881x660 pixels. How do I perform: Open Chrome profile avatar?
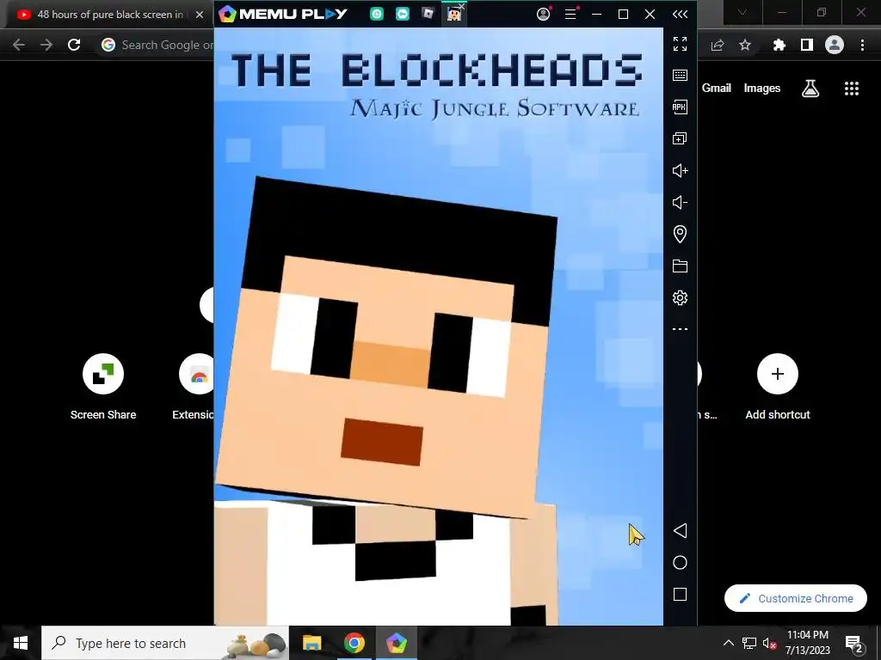pos(835,45)
